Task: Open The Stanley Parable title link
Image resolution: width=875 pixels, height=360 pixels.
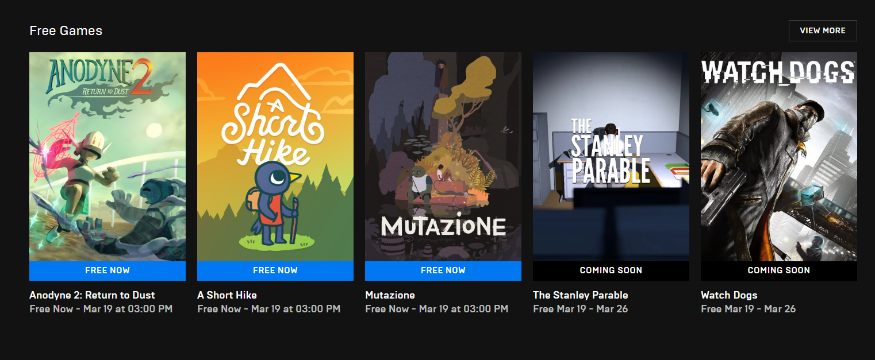Action: (x=580, y=295)
